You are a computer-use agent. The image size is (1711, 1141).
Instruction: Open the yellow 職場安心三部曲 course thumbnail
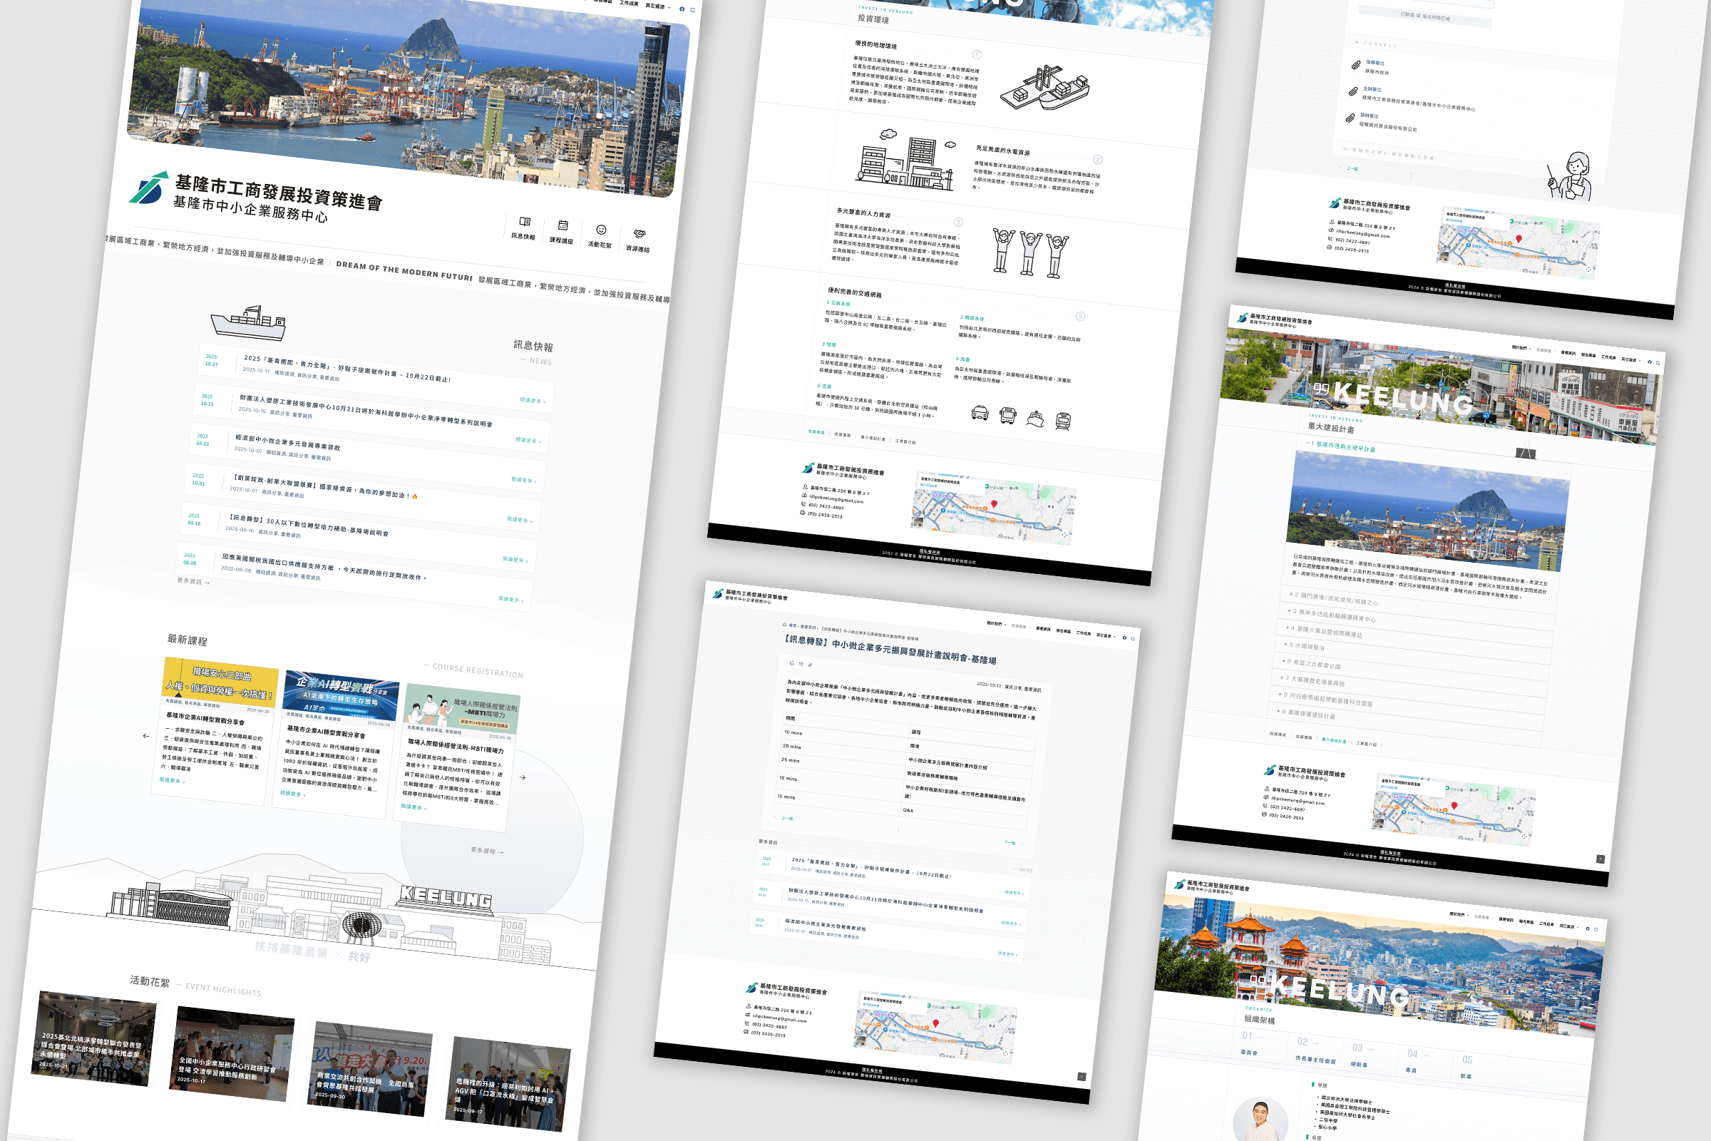click(x=220, y=681)
